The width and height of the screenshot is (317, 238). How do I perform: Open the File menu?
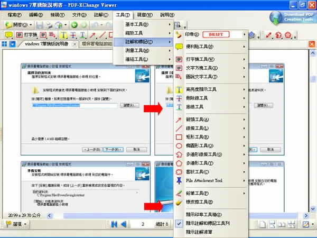click(x=15, y=15)
